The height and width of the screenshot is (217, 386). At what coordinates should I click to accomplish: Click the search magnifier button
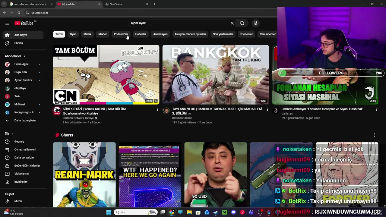(242, 23)
